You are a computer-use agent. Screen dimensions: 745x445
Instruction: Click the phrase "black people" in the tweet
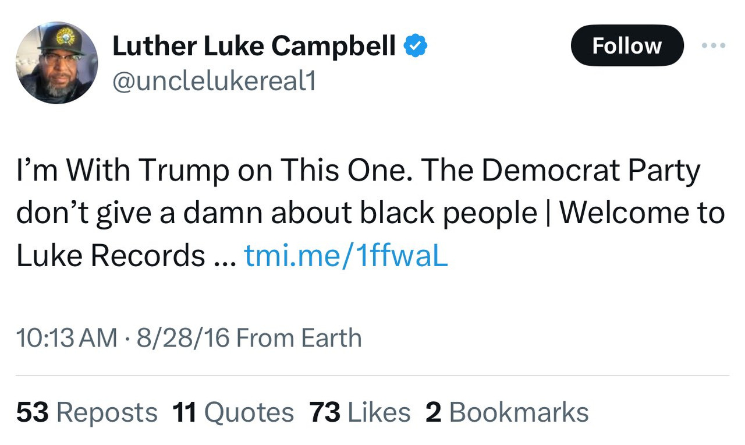(x=448, y=213)
